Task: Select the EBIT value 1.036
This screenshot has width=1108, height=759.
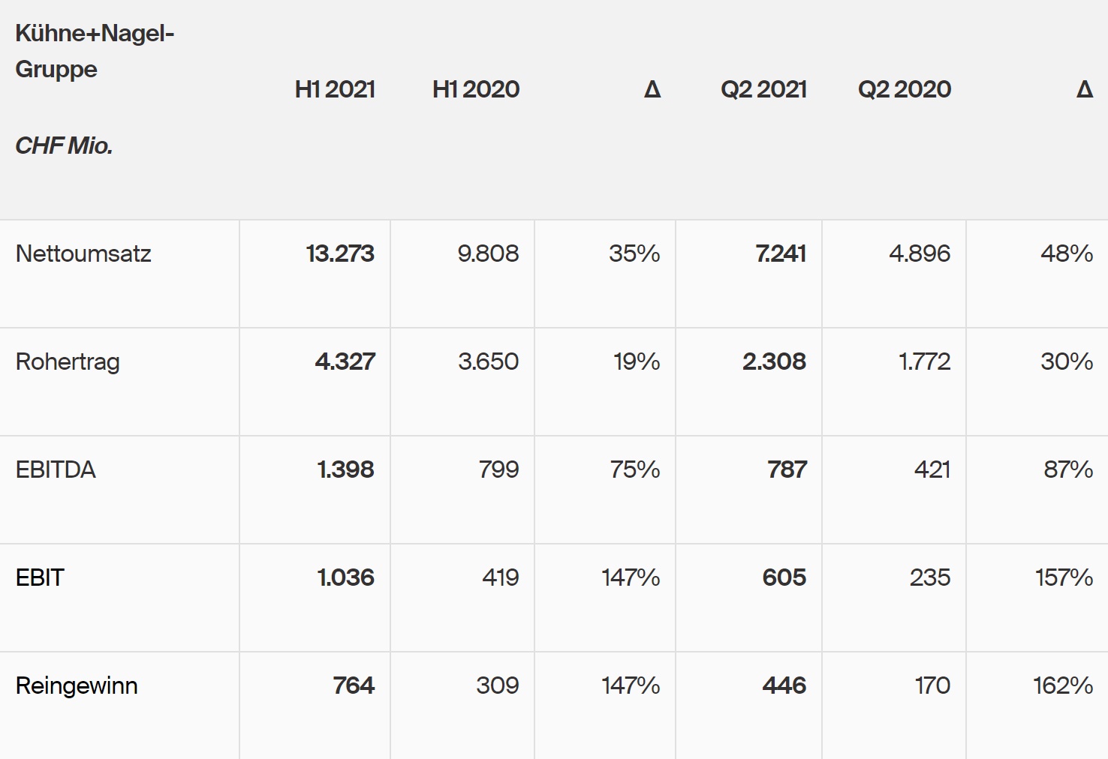Action: coord(345,577)
